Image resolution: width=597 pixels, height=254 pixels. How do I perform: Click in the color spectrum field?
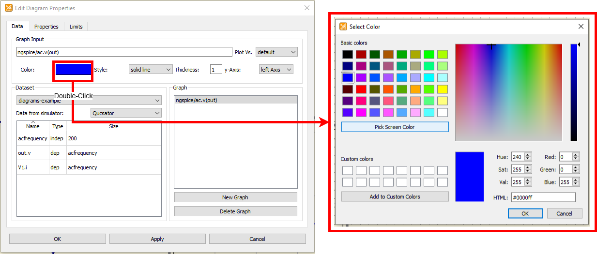click(508, 92)
